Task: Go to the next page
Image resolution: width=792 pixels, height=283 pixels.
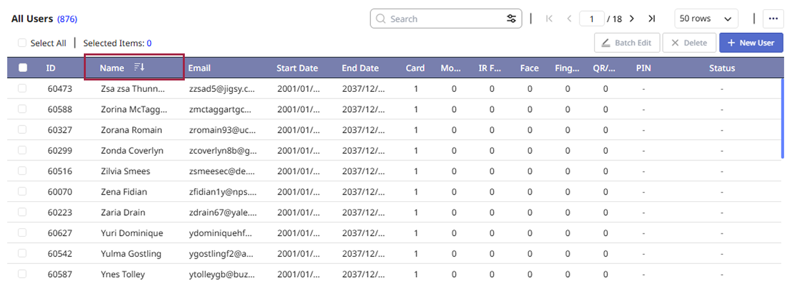Action: 632,18
